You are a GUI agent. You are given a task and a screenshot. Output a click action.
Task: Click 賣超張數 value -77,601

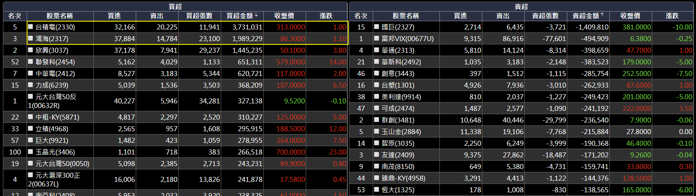pos(554,39)
